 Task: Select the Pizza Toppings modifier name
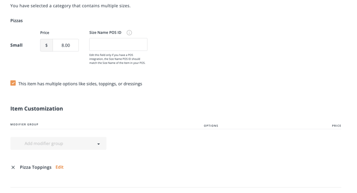[x=35, y=167]
